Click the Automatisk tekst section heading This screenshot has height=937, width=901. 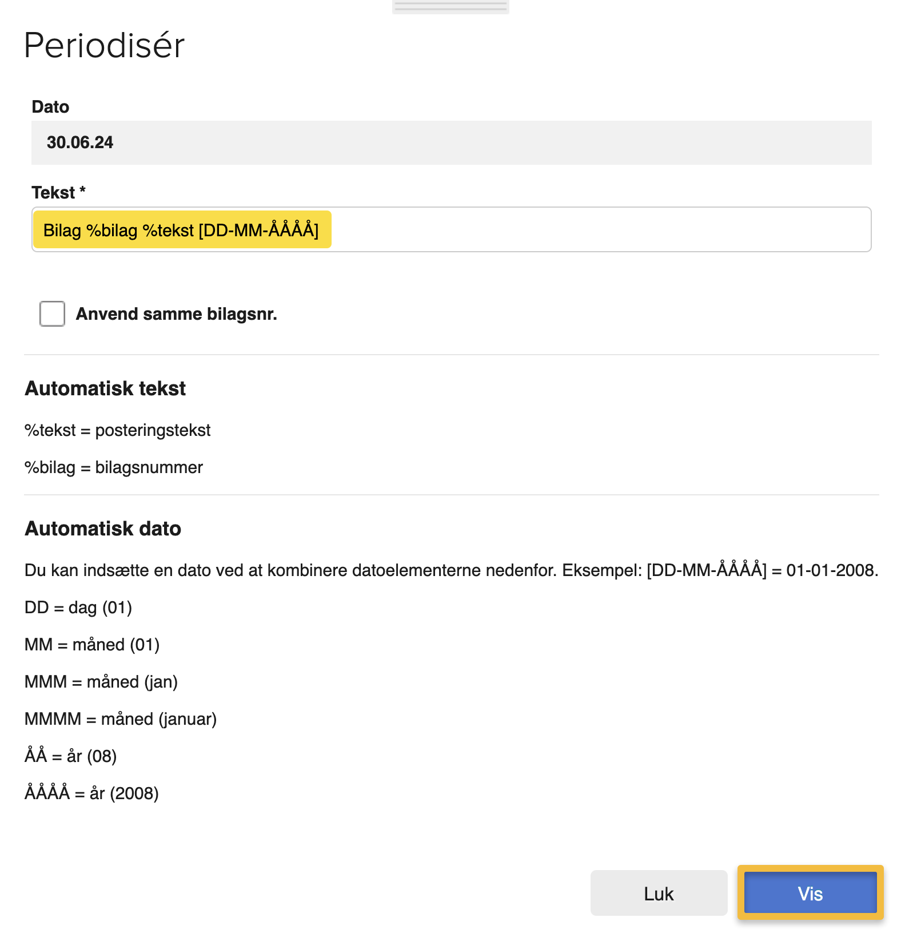[105, 388]
